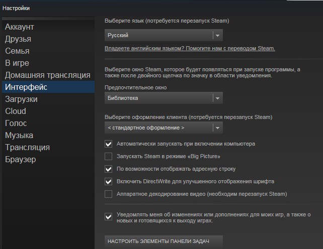The image size is (323, 249).
Task: Open the Предпочтительное окно dropdown showing Библиотека
Action: tap(164, 98)
